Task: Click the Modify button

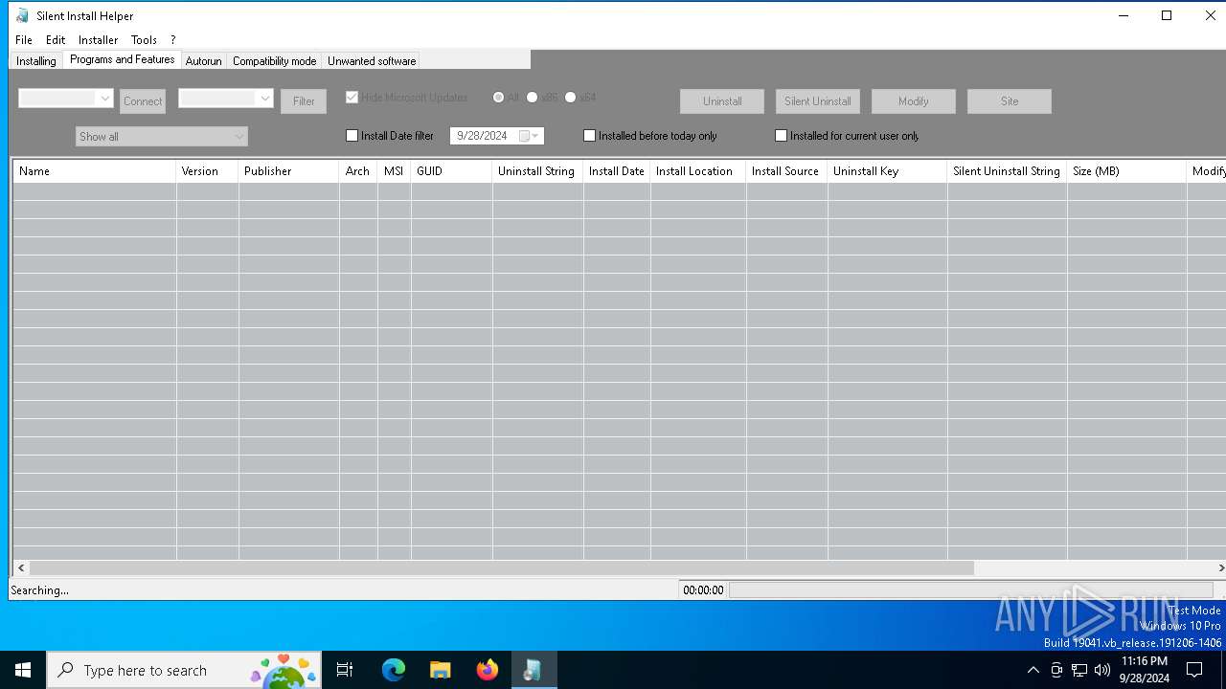Action: (x=914, y=101)
